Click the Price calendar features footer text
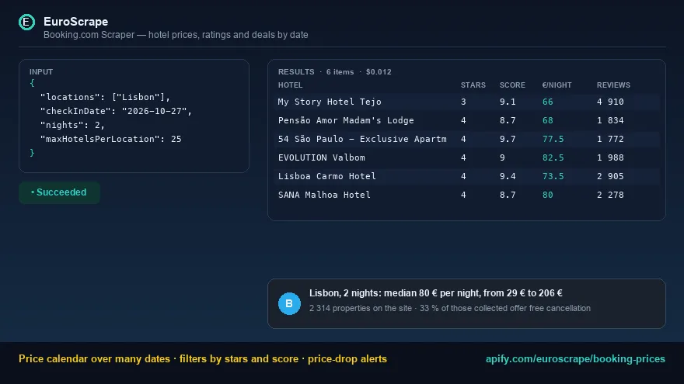The width and height of the screenshot is (684, 384). click(203, 358)
